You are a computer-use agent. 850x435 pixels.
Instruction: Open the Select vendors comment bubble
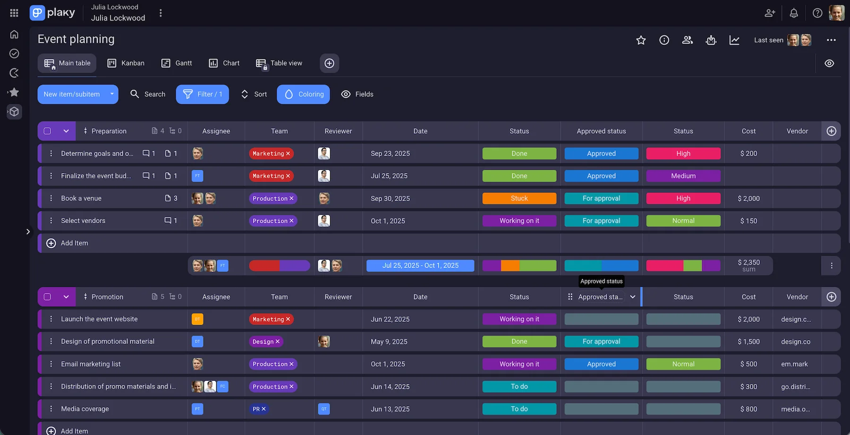(168, 220)
